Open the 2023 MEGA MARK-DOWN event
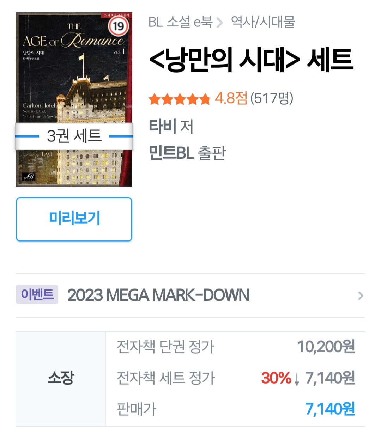This screenshot has height=446, width=381. [x=158, y=295]
